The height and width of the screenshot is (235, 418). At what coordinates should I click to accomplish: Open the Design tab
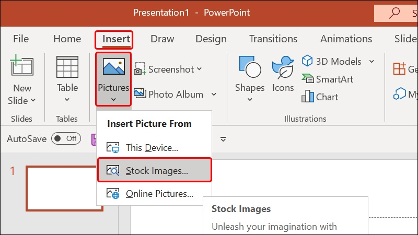click(x=211, y=39)
